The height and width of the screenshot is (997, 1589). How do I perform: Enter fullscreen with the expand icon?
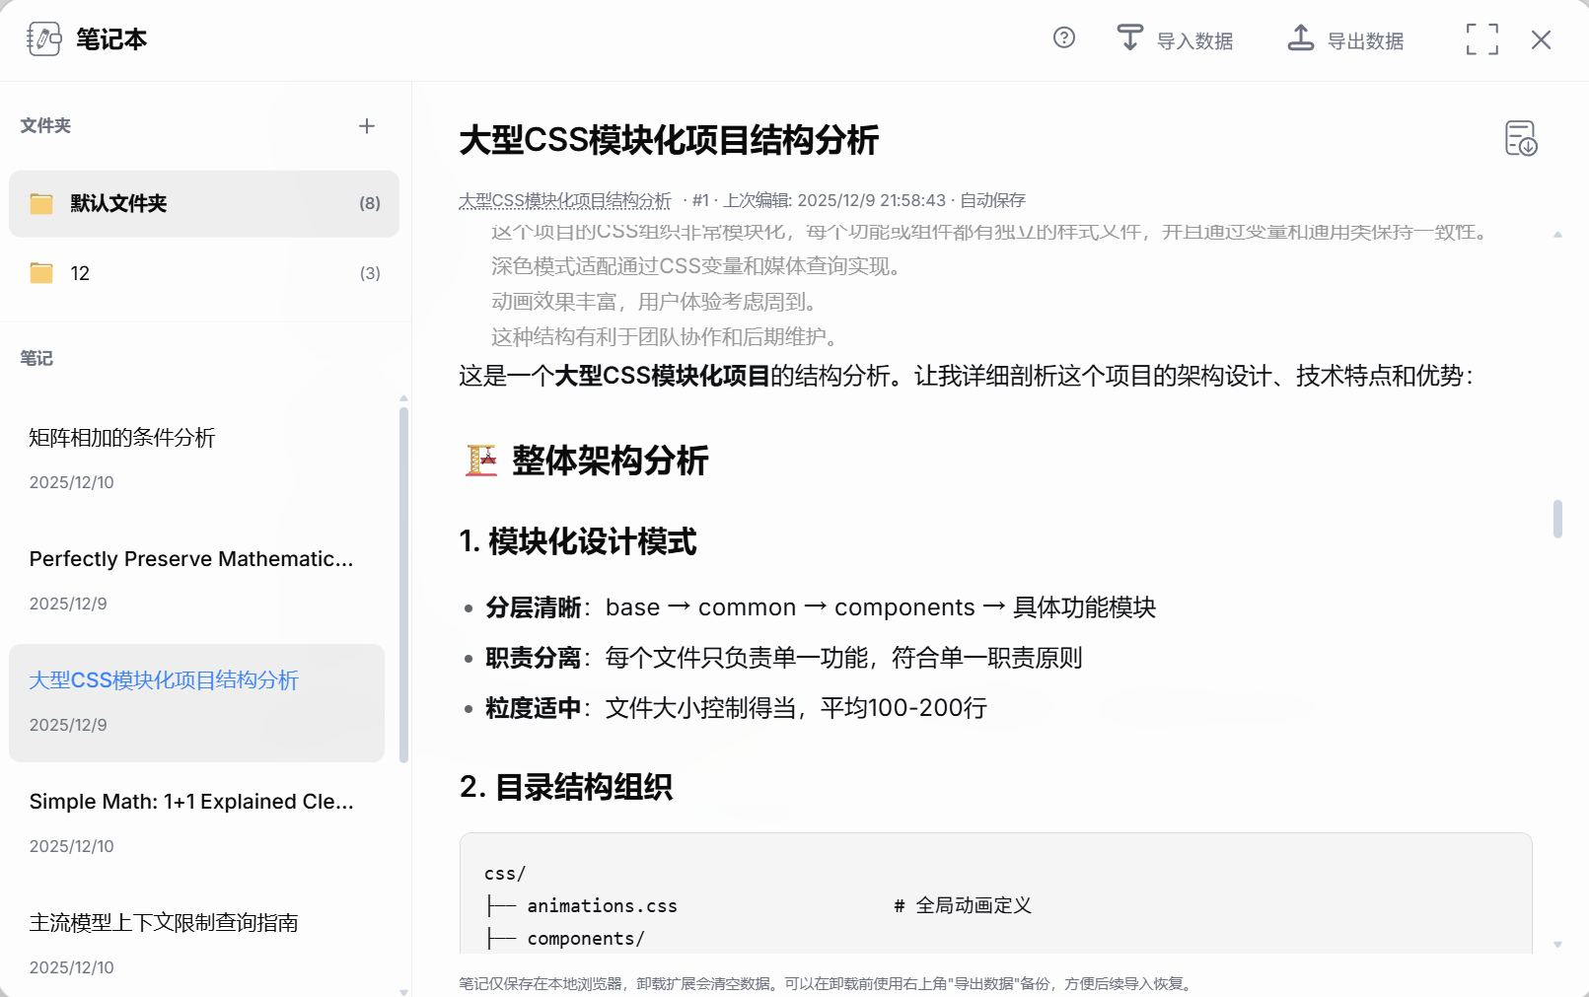[x=1481, y=39]
